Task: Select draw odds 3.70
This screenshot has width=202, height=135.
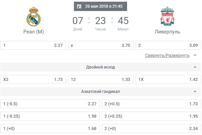Action: pos(101,45)
